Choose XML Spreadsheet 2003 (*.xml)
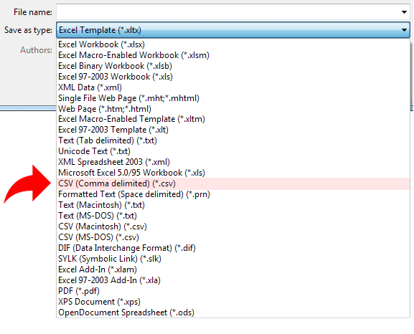The width and height of the screenshot is (414, 334). 233,162
